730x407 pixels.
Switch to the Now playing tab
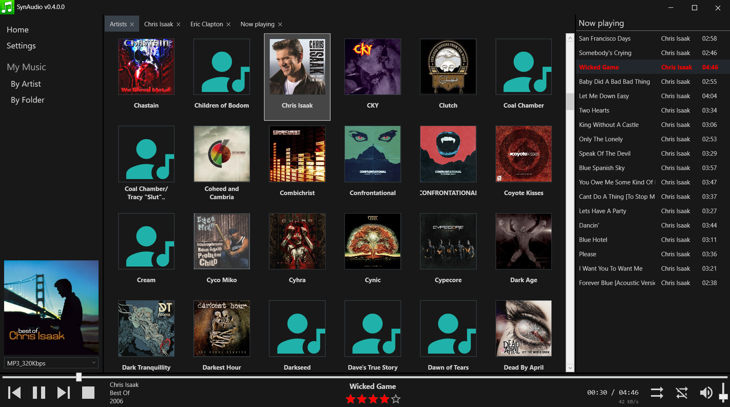tap(257, 24)
